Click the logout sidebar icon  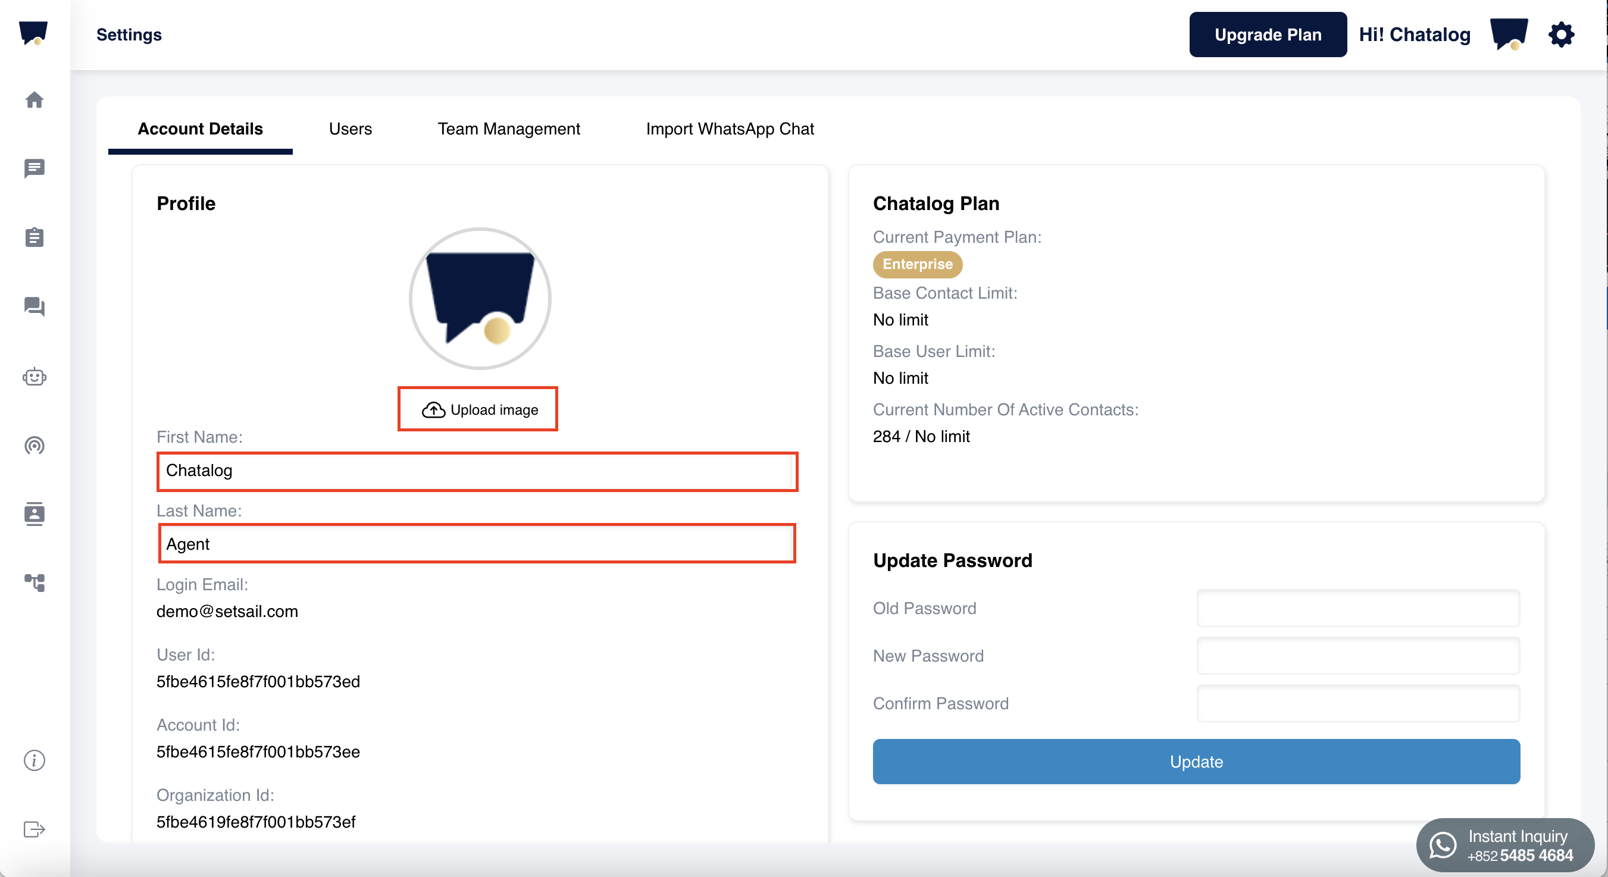coord(35,829)
